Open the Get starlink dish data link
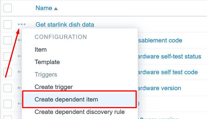The height and width of the screenshot is (119, 207). pyautogui.click(x=65, y=25)
